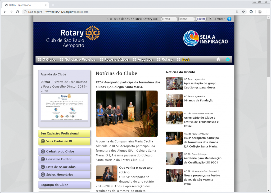Bookmark this page using the star icon
This screenshot has height=193, width=271.
(243, 12)
